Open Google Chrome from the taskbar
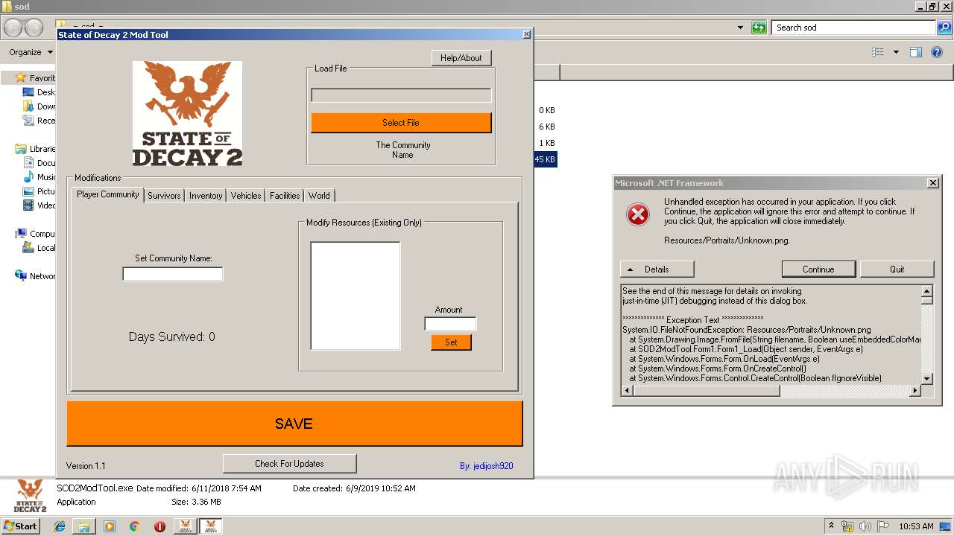The height and width of the screenshot is (536, 954). (x=134, y=526)
